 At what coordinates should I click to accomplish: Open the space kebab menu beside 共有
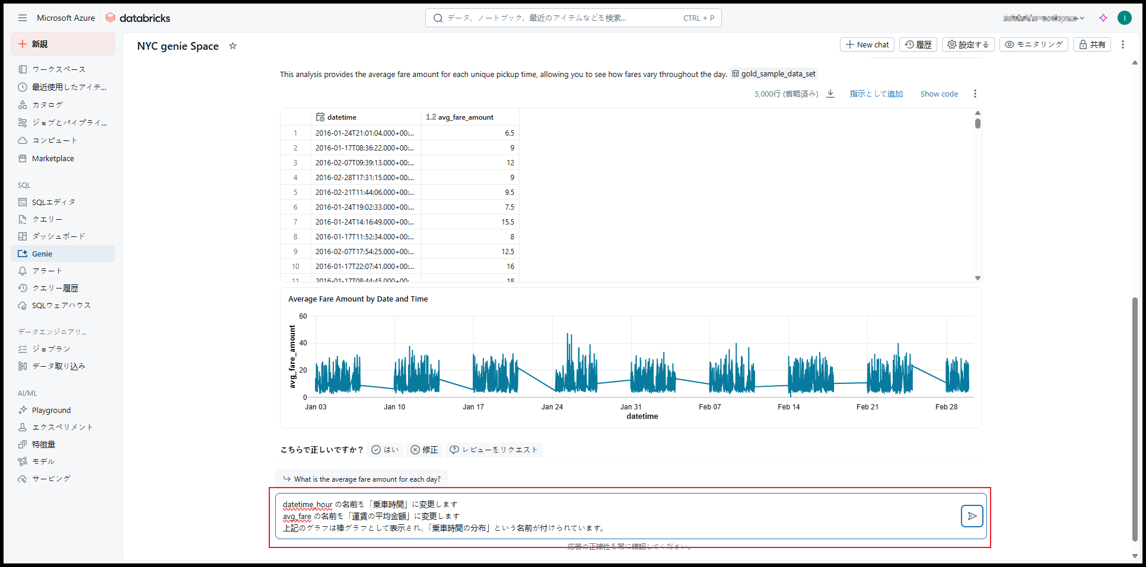(x=1122, y=44)
